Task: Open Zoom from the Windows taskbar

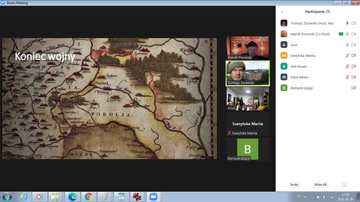Action: pyautogui.click(x=153, y=197)
